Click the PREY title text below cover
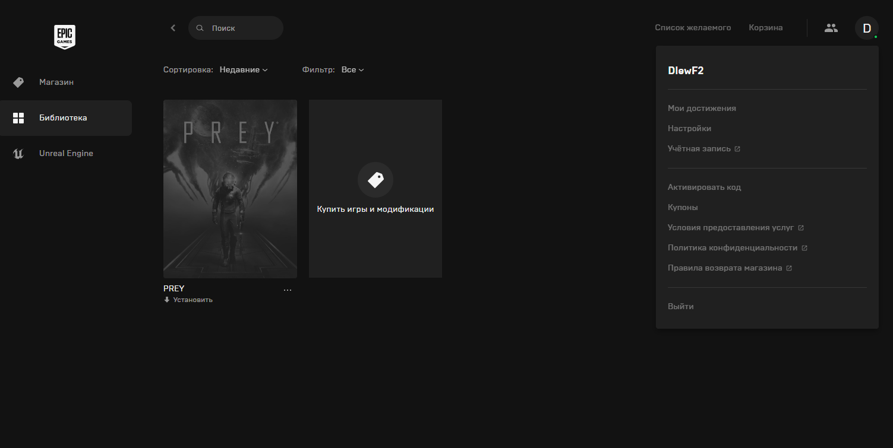 [x=174, y=288]
